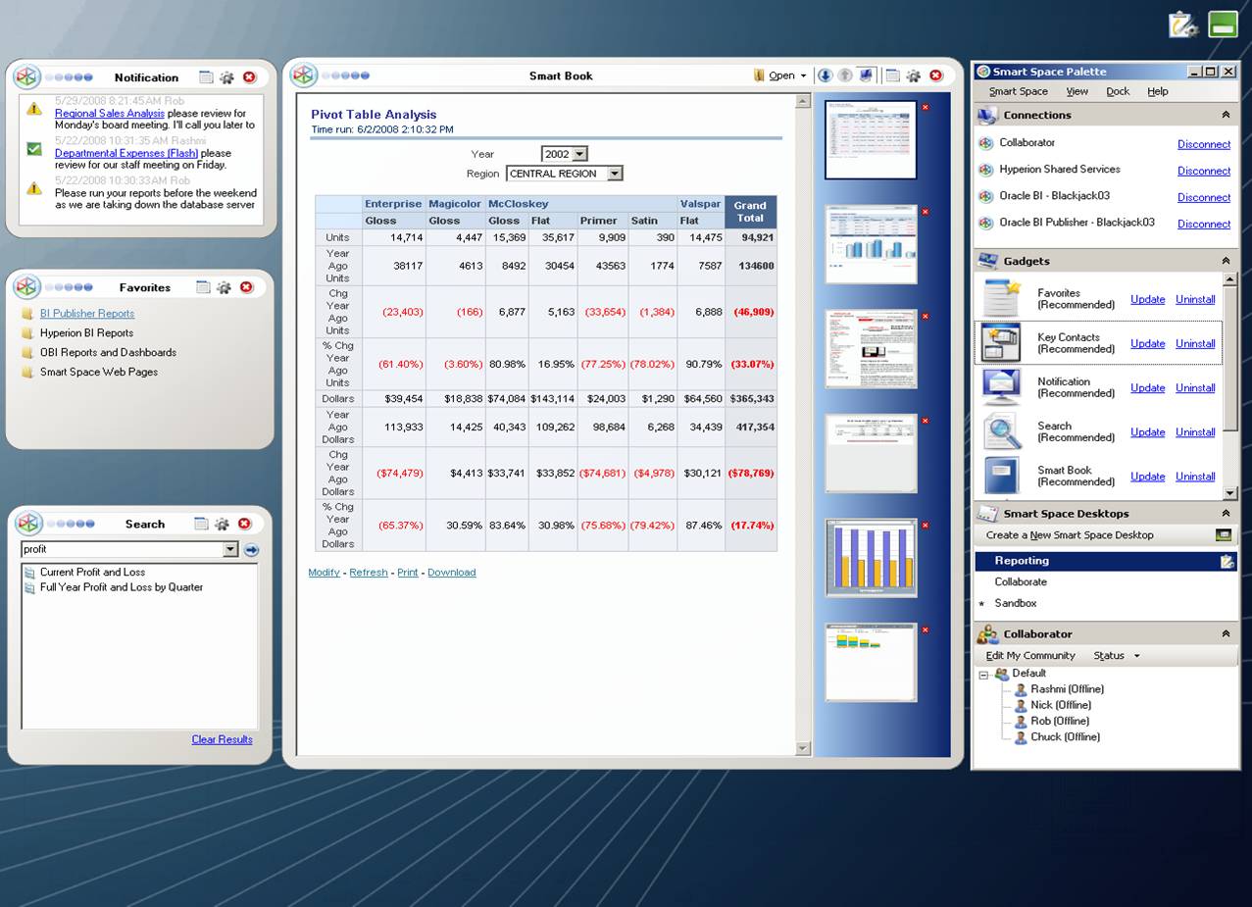
Task: Open the Smart Book settings gear
Action: (x=914, y=76)
